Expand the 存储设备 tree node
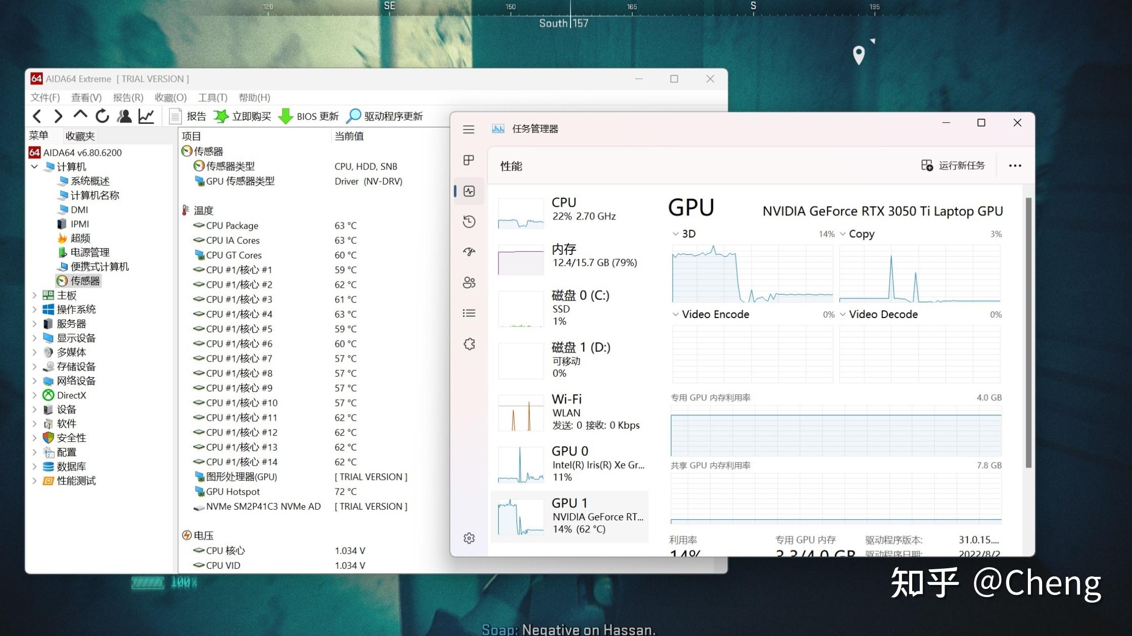This screenshot has height=636, width=1132. pos(34,367)
